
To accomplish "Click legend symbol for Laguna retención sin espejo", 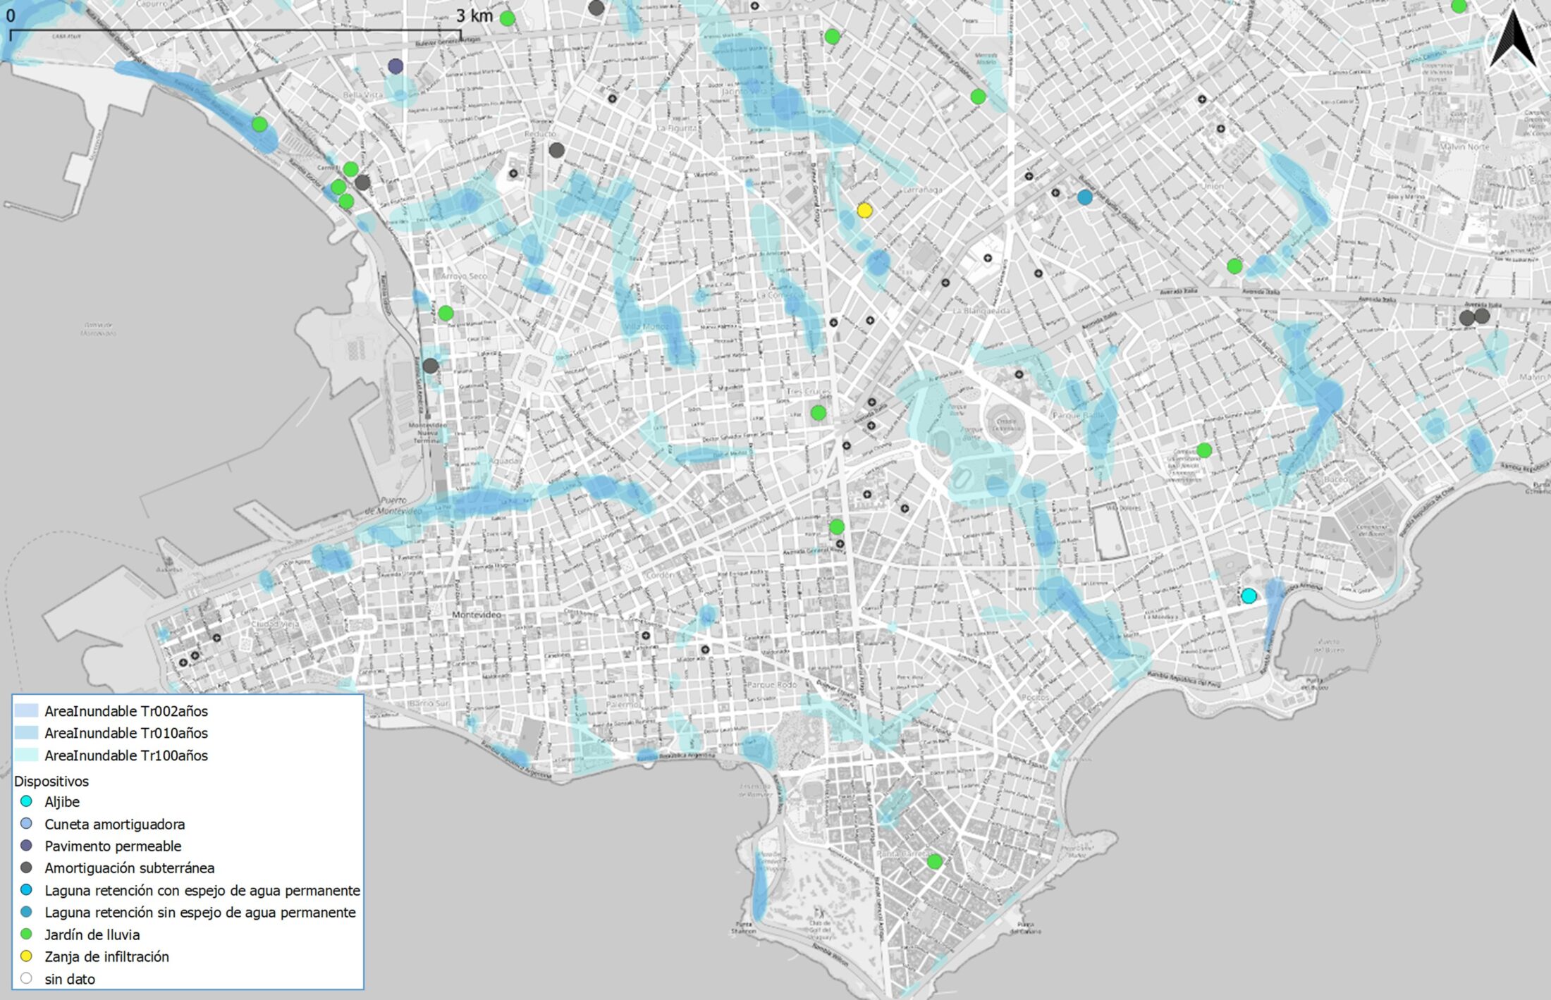I will (26, 912).
